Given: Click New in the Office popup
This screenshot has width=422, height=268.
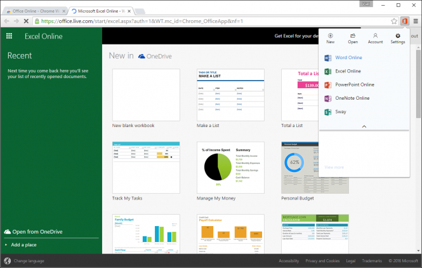Looking at the screenshot, I should tap(331, 39).
